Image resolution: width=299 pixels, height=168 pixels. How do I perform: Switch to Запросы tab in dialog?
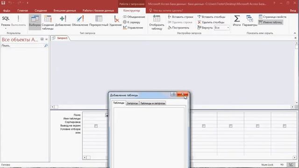(x=132, y=103)
